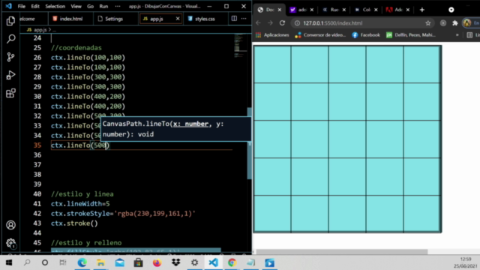This screenshot has height=270, width=480.
Task: Open the Source Control view
Action: point(10,57)
